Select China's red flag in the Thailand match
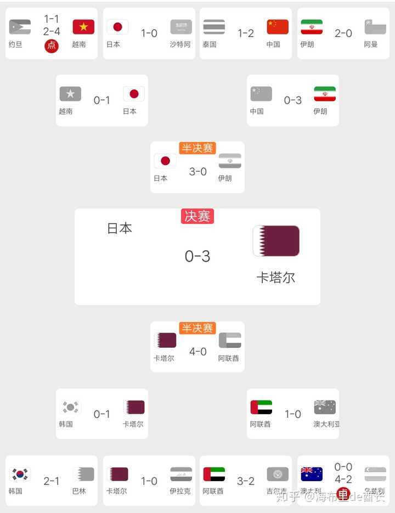The height and width of the screenshot is (513, 395). 278,27
